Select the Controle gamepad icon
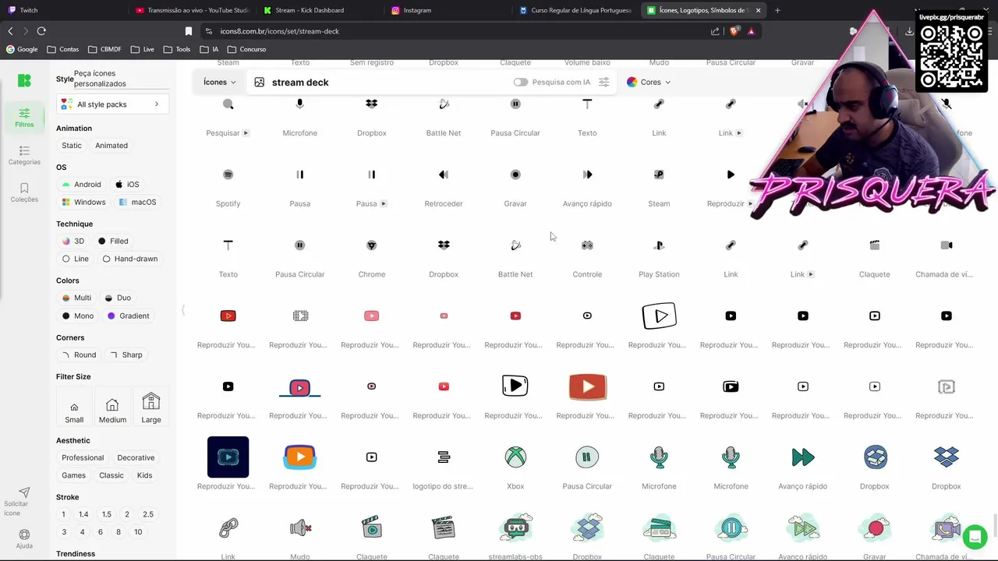The height and width of the screenshot is (561, 998). [587, 245]
